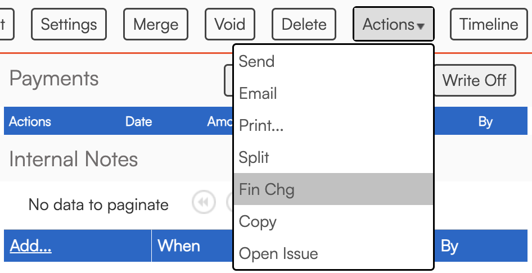Select the Print... menu entry

[262, 125]
